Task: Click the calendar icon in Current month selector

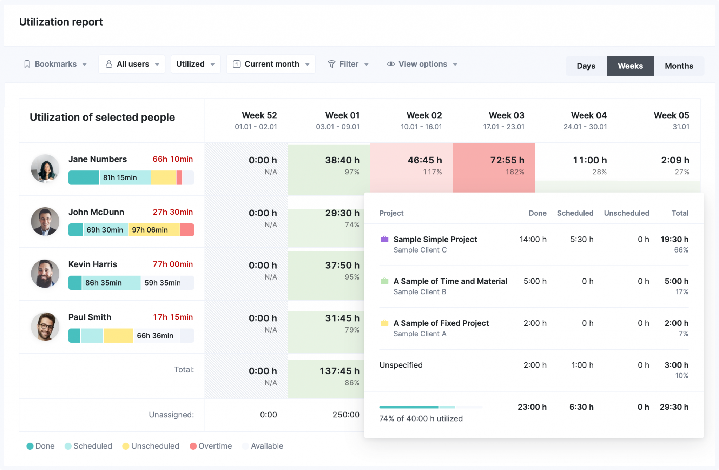Action: [237, 64]
